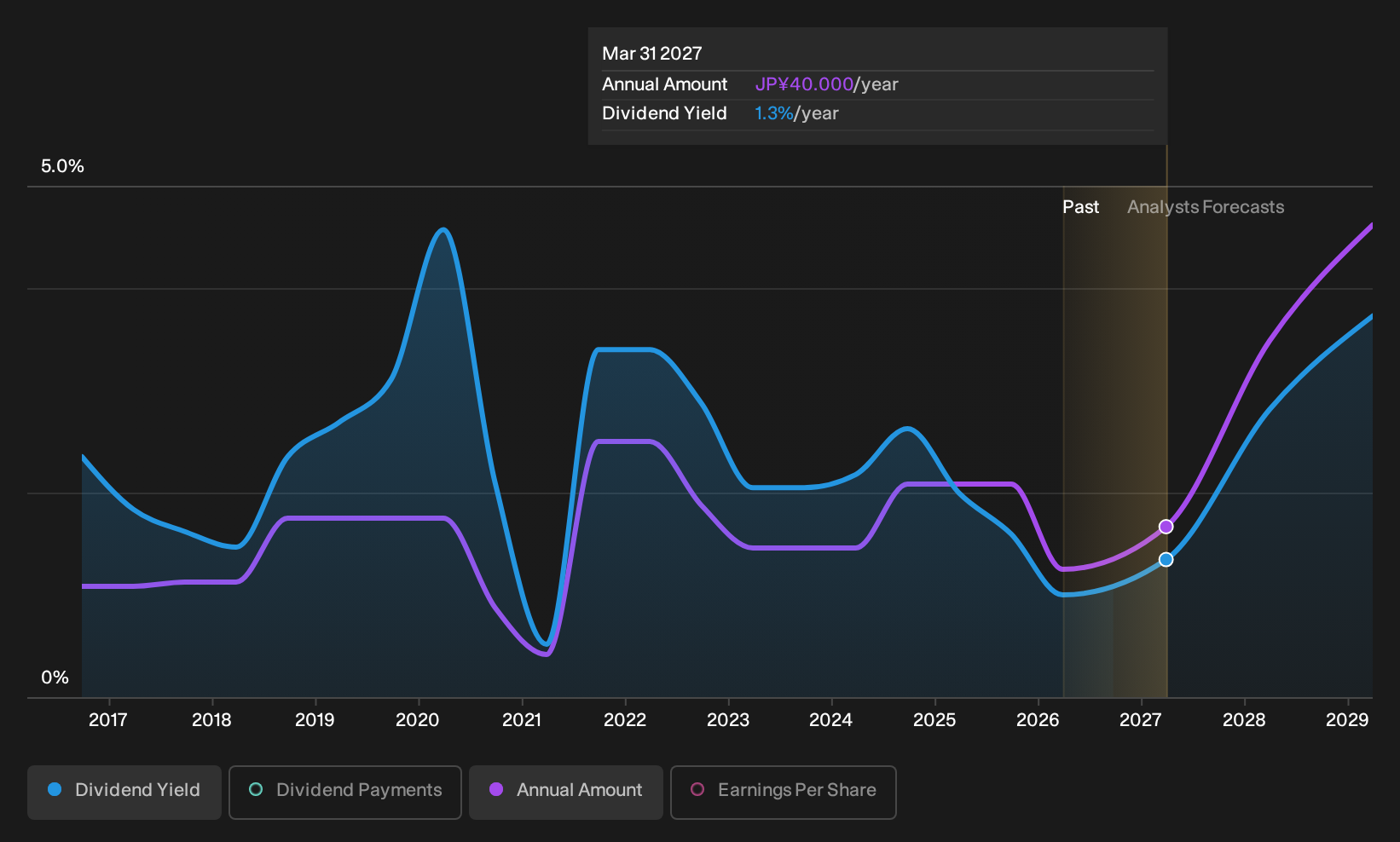Viewport: 1400px width, 842px height.
Task: Toggle the Dividend Yield series
Action: coord(124,792)
